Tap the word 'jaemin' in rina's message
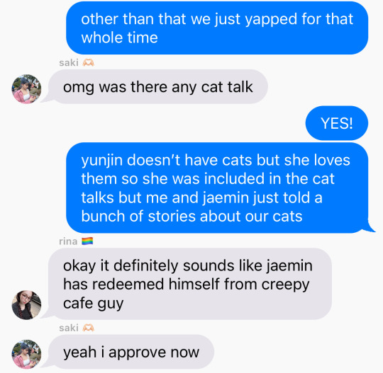 click(x=289, y=265)
